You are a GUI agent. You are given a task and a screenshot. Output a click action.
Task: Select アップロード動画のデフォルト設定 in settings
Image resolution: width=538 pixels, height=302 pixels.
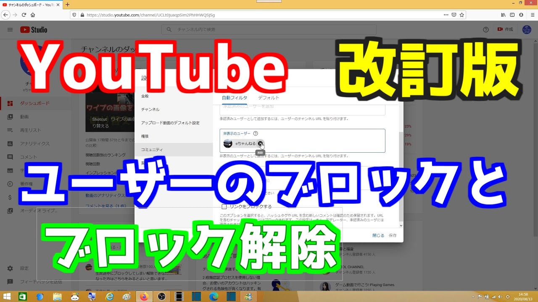click(174, 123)
